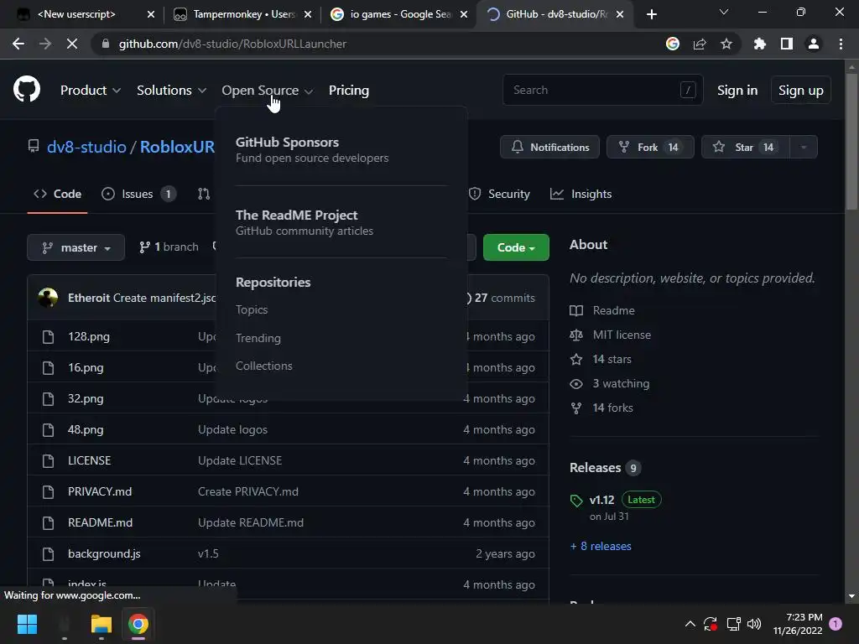This screenshot has height=644, width=859.
Task: Open new browser tab plus button
Action: tap(651, 14)
